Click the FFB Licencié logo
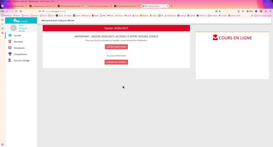Image resolution: width=273 pixels, height=147 pixels. pyautogui.click(x=20, y=21)
